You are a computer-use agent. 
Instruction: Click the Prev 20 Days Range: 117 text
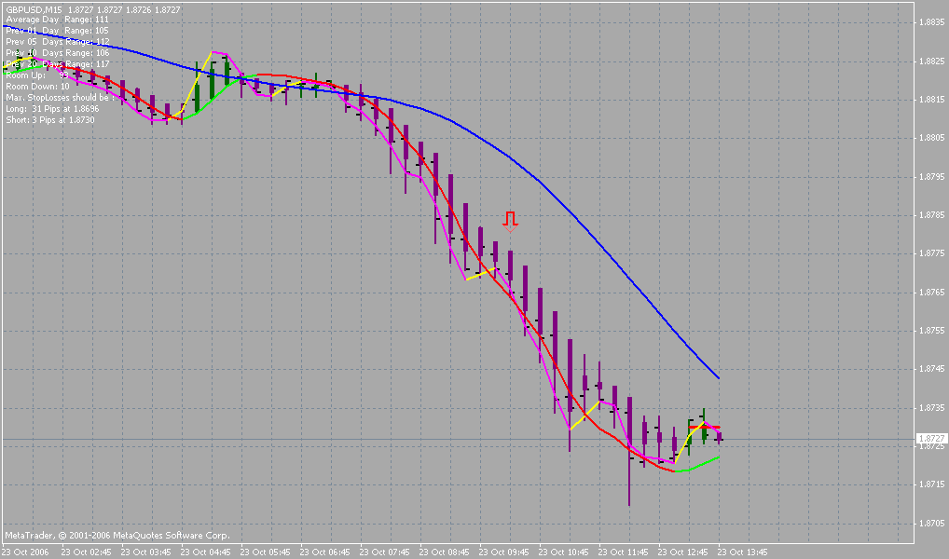[x=58, y=64]
